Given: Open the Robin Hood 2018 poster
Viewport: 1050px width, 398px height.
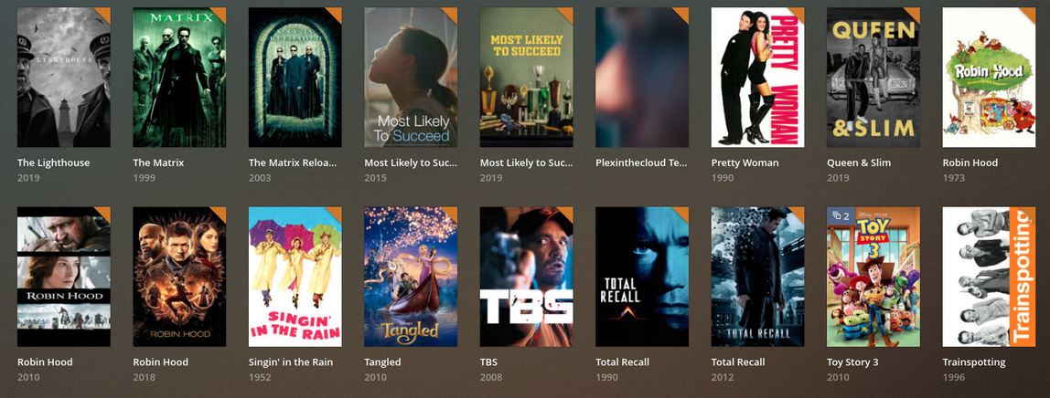Looking at the screenshot, I should click(179, 277).
